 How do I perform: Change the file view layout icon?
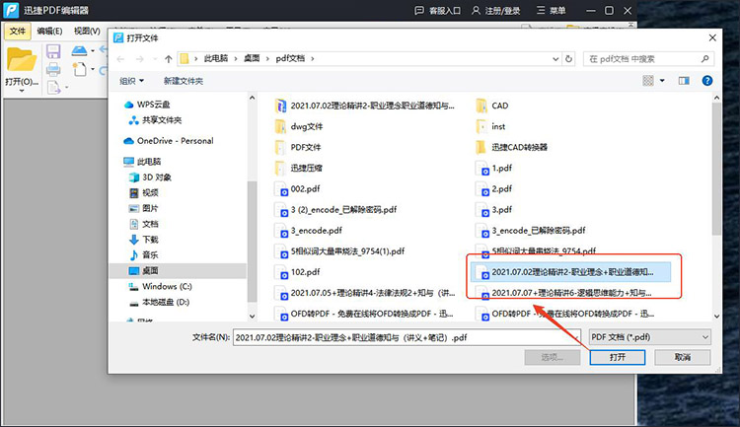point(648,81)
